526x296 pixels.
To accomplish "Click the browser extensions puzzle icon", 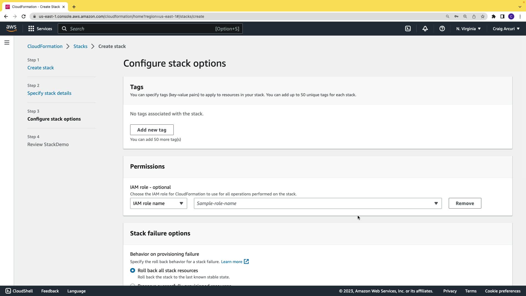I will point(493,16).
